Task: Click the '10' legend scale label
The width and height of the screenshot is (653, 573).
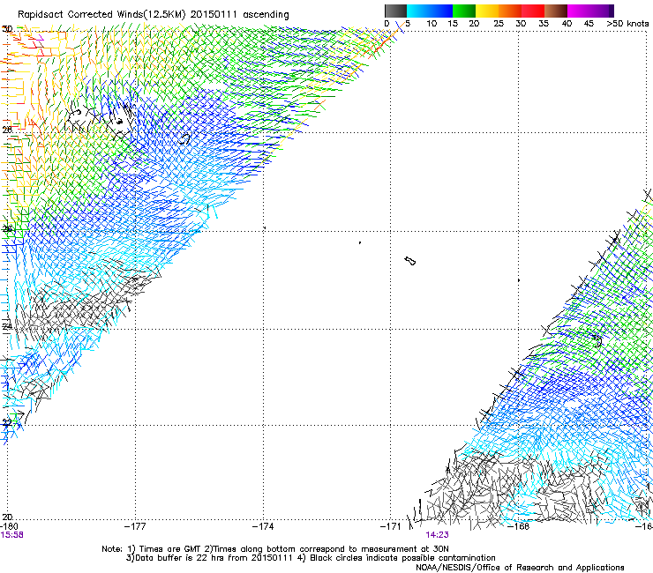Action: pyautogui.click(x=432, y=24)
